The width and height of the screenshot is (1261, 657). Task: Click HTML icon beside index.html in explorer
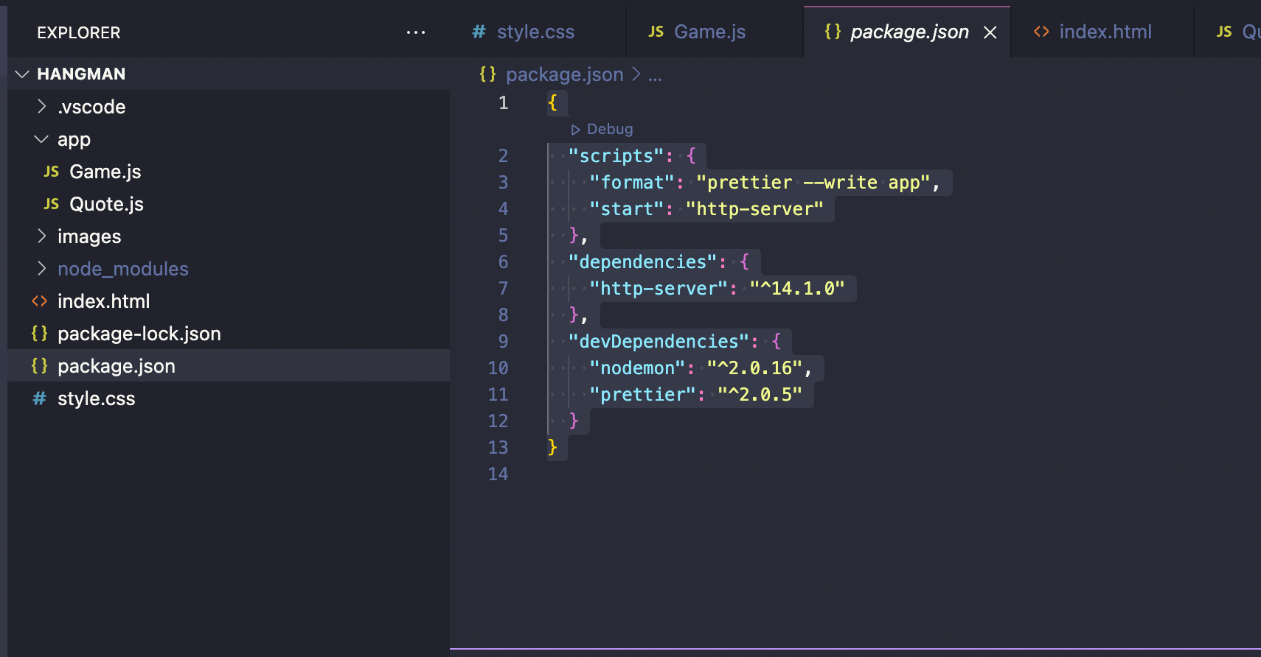pyautogui.click(x=39, y=301)
